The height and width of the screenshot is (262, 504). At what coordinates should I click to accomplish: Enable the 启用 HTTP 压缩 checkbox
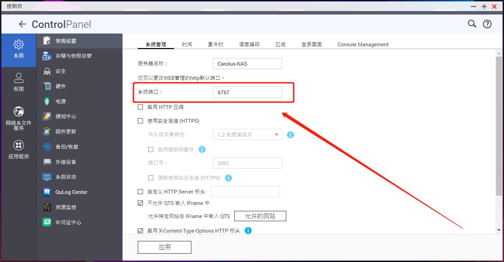point(141,107)
